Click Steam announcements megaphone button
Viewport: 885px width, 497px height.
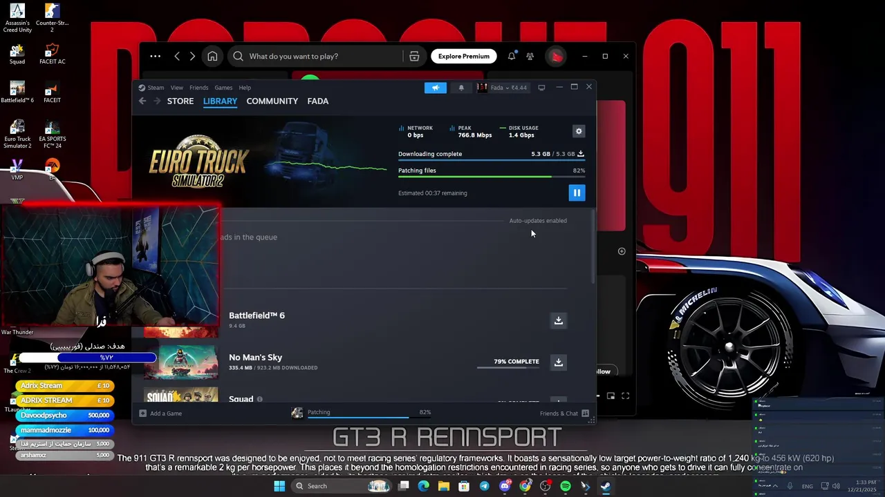(436, 88)
